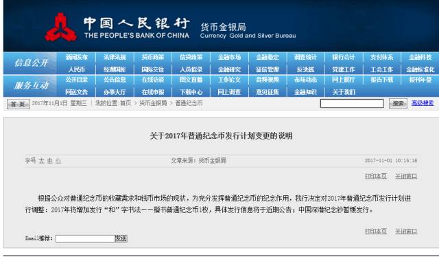Open the 经理国库 menu item
The width and height of the screenshot is (439, 257).
tap(115, 69)
